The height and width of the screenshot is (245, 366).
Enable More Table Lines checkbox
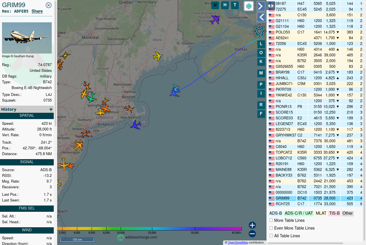[x=271, y=220]
